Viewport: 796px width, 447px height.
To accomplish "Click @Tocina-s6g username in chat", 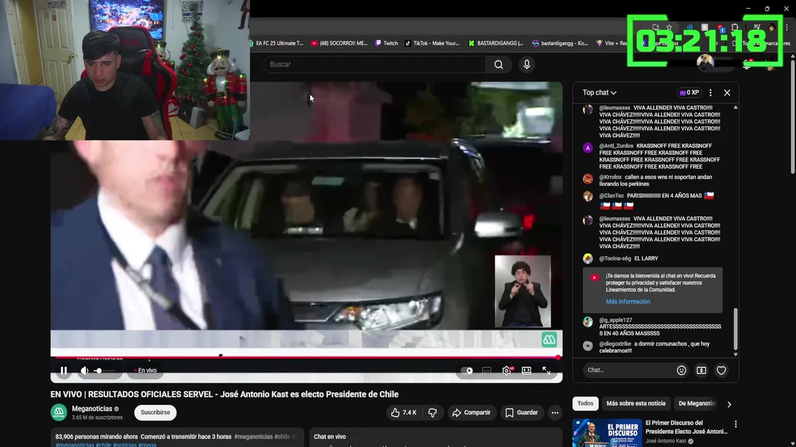I will click(615, 258).
